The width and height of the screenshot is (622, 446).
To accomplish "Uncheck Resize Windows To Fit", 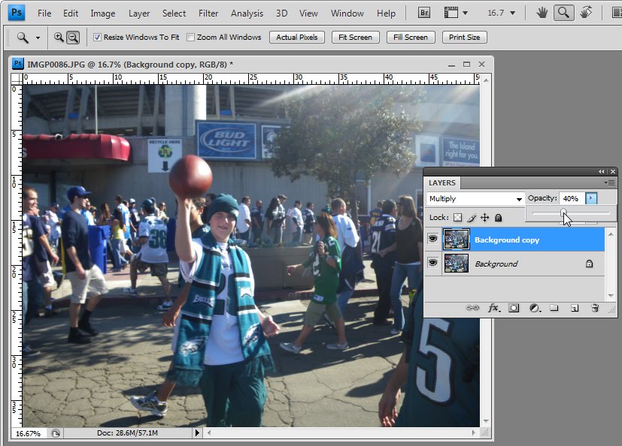I will click(97, 38).
